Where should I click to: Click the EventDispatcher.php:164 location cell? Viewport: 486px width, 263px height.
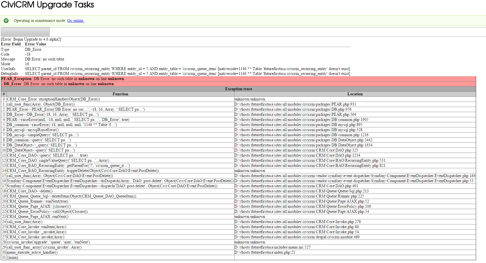355,176
